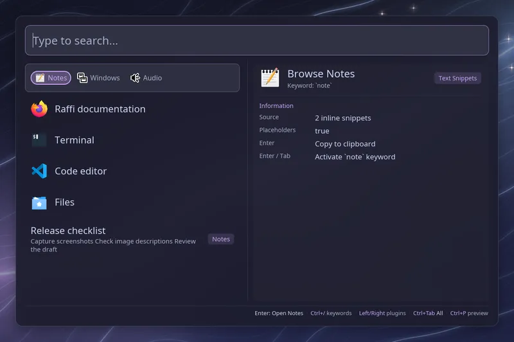Click the notepad icon in Notes tab
The height and width of the screenshot is (342, 514).
coord(40,78)
